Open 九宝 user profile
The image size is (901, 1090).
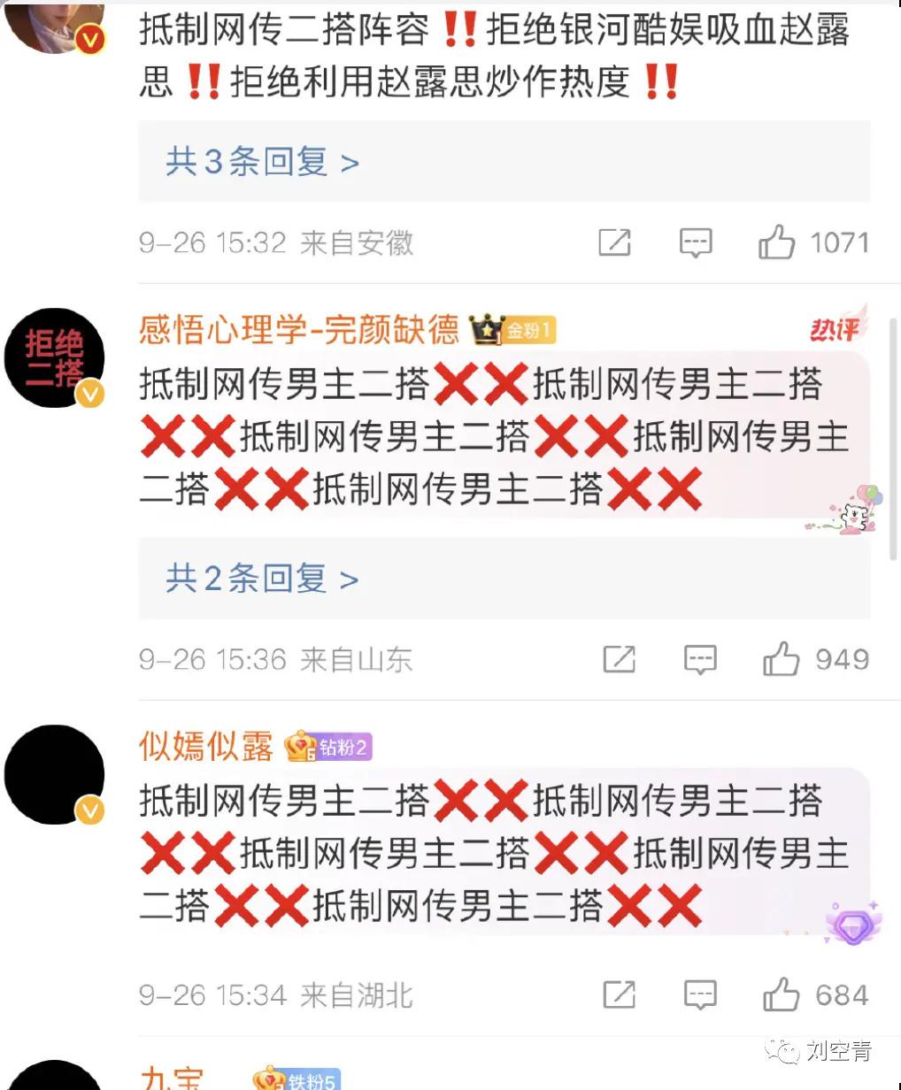pyautogui.click(x=171, y=1078)
